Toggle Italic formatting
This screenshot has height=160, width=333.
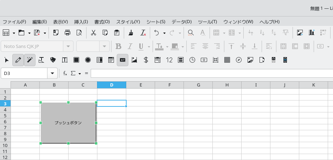[x=130, y=46]
